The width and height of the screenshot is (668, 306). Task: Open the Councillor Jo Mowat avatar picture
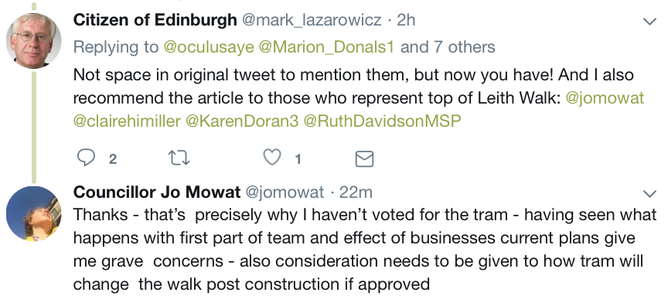click(x=34, y=213)
